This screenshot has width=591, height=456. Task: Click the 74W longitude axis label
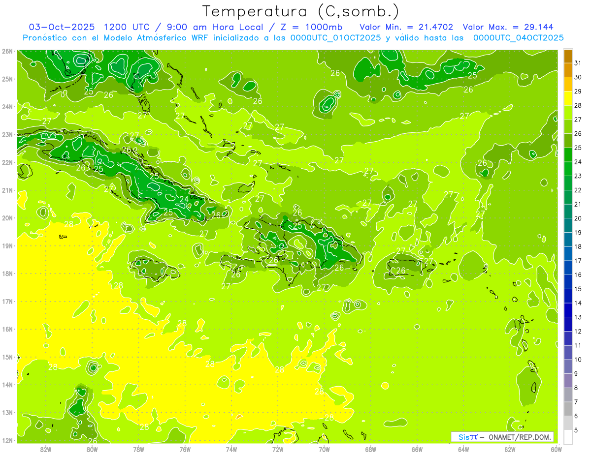pyautogui.click(x=231, y=449)
